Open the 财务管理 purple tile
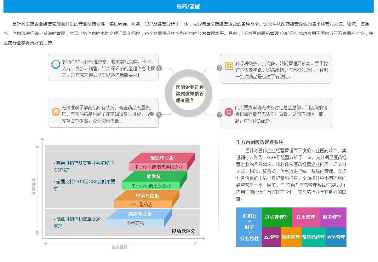This screenshot has width=378, height=262. pyautogui.click(x=333, y=217)
